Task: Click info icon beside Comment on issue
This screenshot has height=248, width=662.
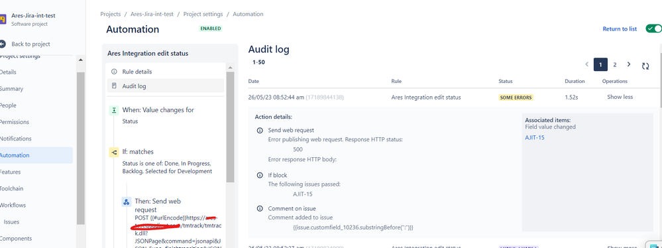Action: (260, 209)
